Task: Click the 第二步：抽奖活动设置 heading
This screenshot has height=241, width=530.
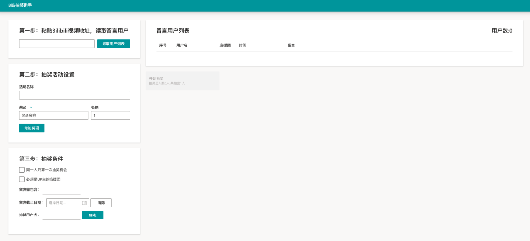Action: 47,75
